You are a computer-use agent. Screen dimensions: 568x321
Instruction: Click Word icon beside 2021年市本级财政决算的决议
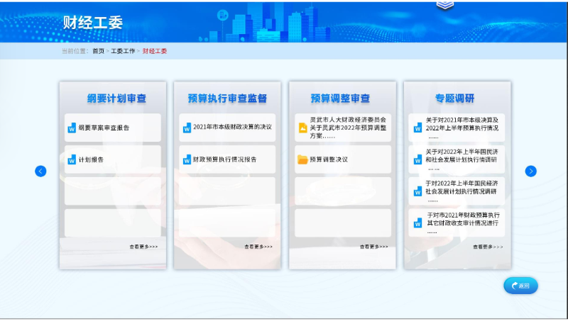click(187, 128)
